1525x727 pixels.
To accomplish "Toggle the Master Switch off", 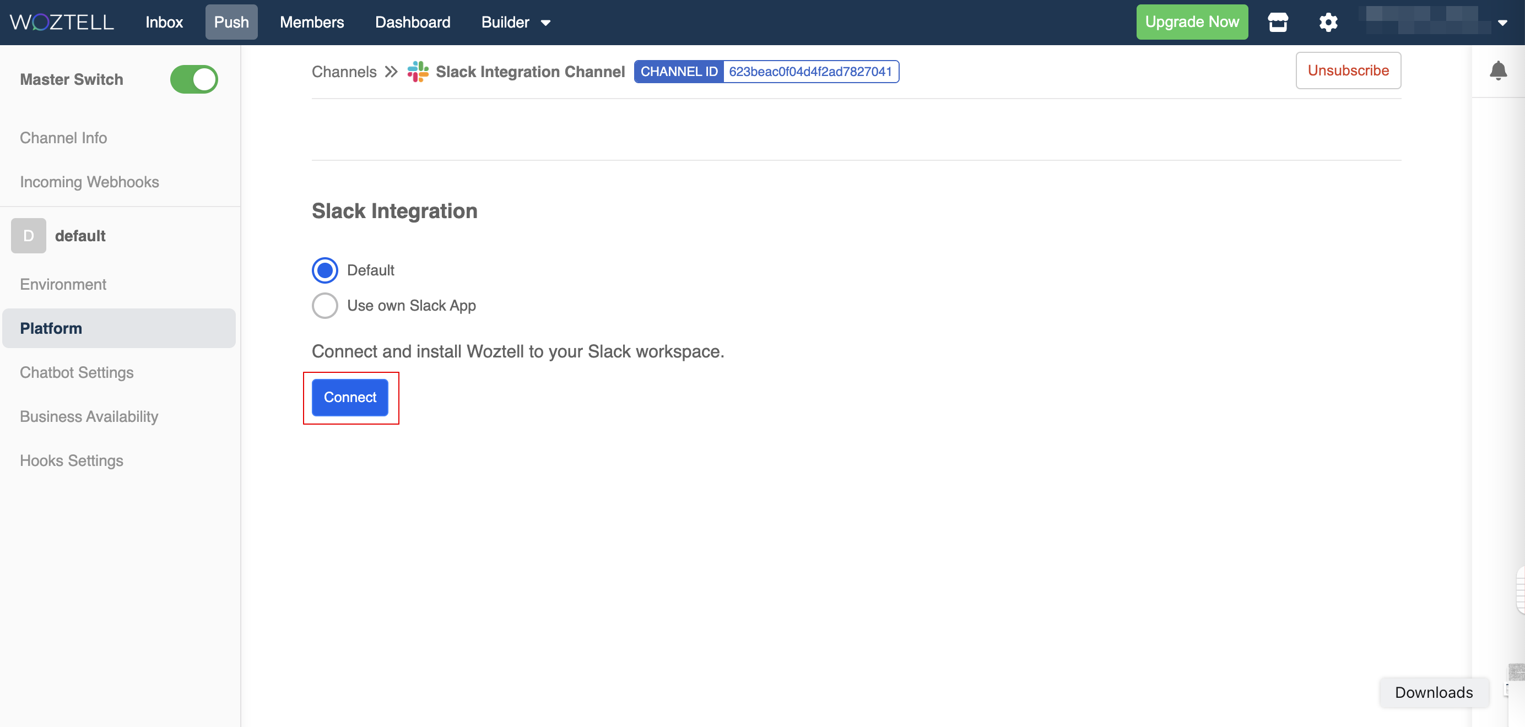I will click(x=194, y=79).
